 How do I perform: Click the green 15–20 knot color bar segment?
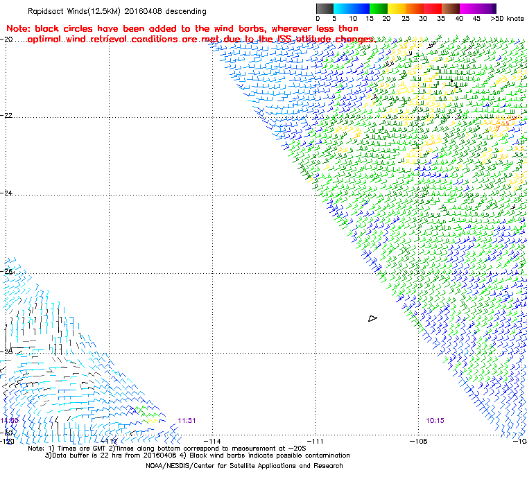(x=379, y=8)
